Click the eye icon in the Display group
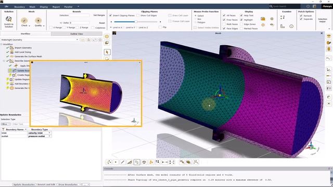Viewport: 333px width, 187px height. [x=272, y=25]
